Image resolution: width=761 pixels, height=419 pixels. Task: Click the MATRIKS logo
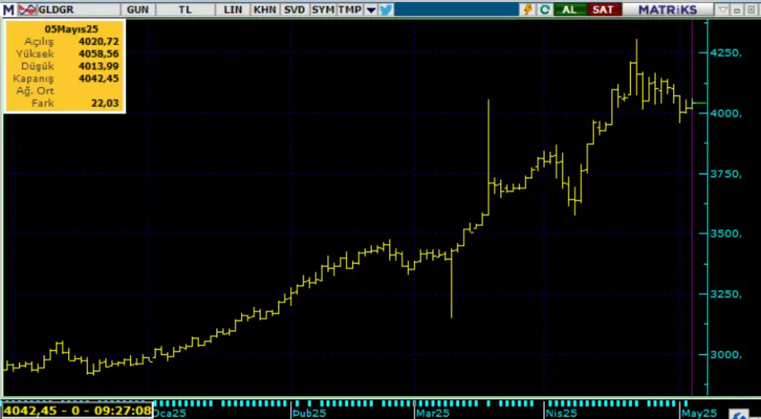coord(667,10)
